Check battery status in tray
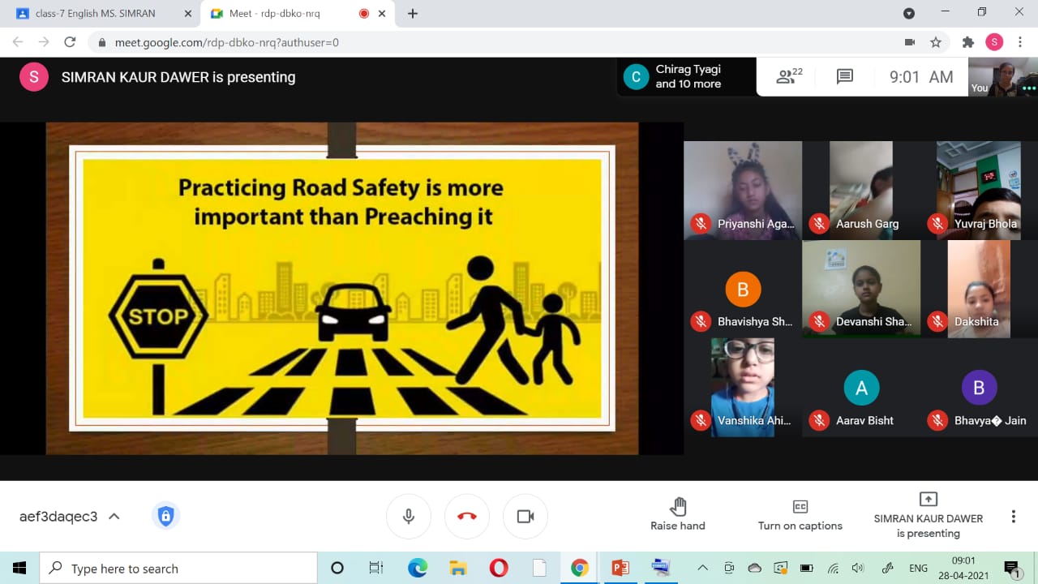Screen dimensions: 1038x584 pos(807,568)
